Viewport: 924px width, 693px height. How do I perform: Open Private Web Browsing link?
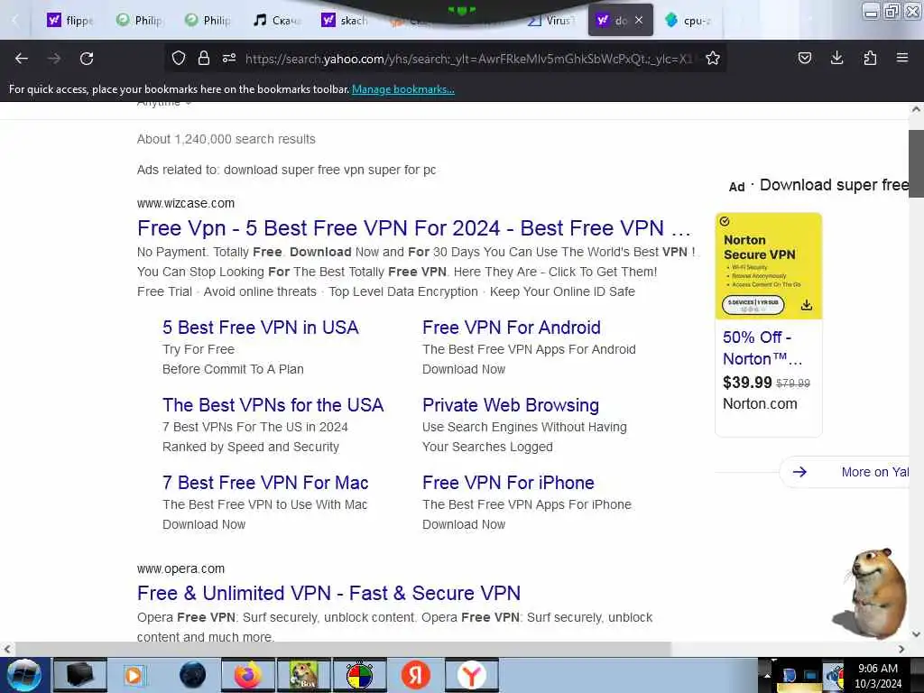tap(511, 405)
